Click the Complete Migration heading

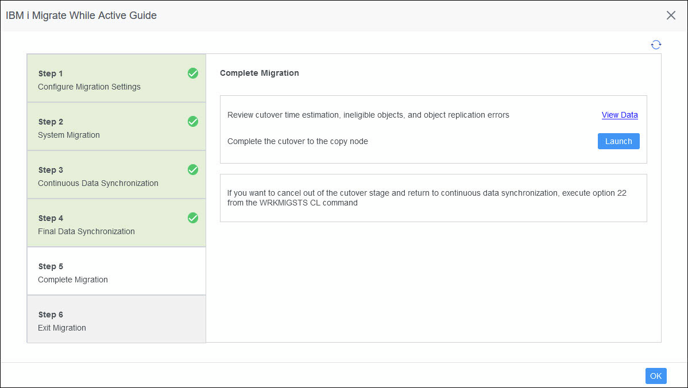click(x=260, y=73)
